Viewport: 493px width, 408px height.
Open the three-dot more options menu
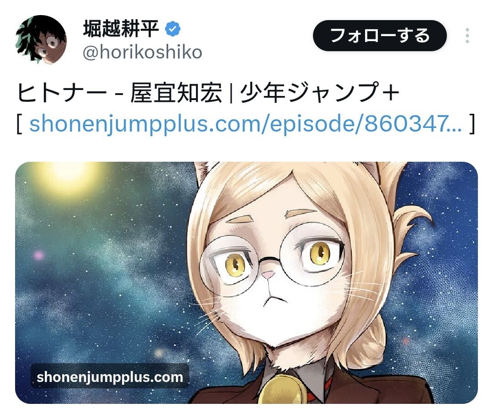click(467, 36)
